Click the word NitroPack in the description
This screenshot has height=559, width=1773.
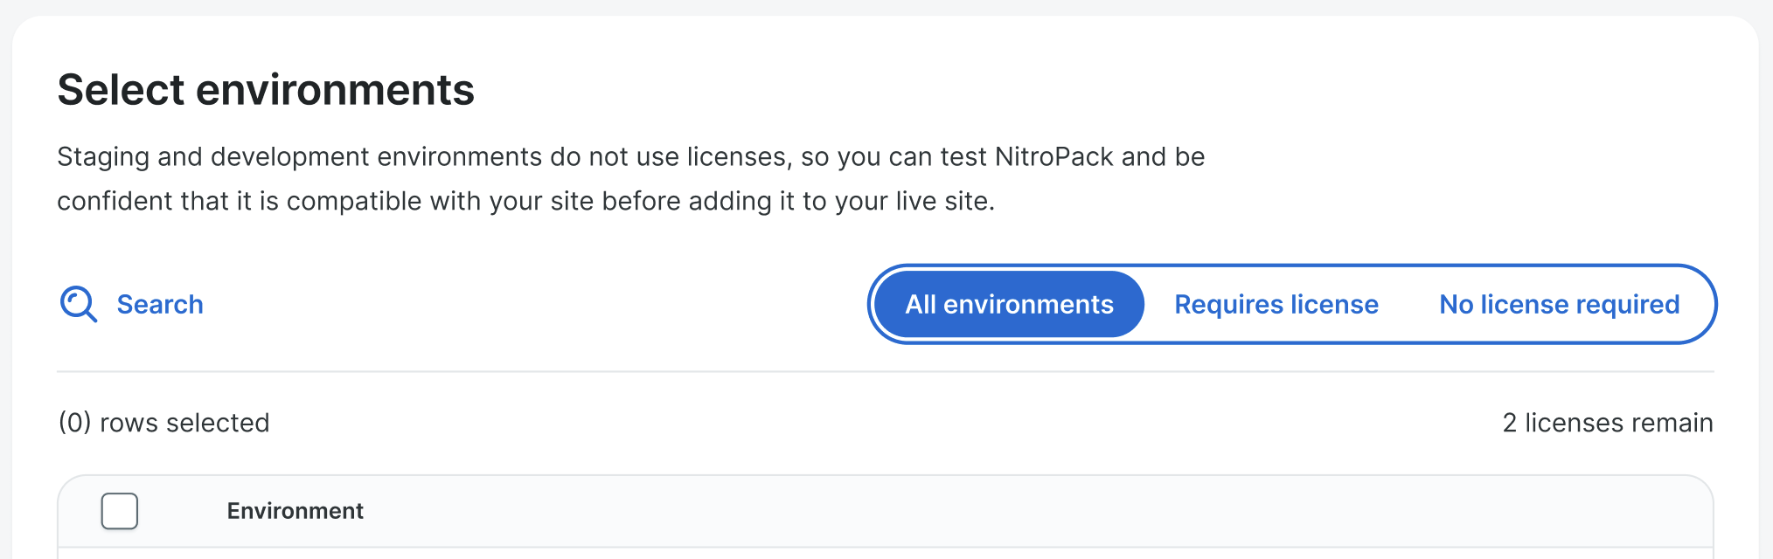[1053, 157]
